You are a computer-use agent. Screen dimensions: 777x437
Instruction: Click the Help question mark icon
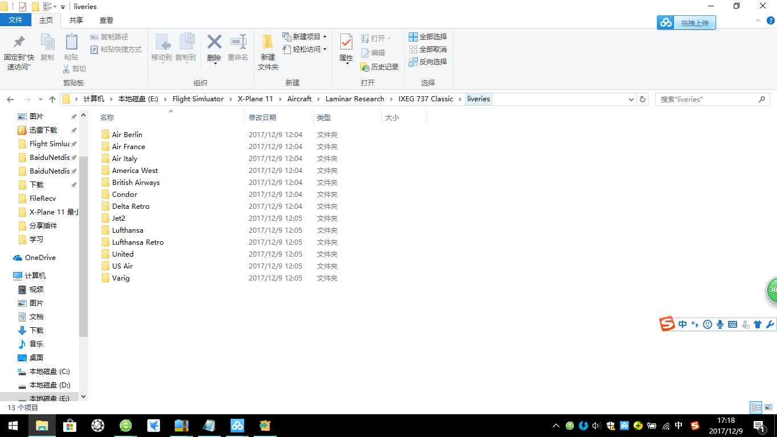[770, 20]
